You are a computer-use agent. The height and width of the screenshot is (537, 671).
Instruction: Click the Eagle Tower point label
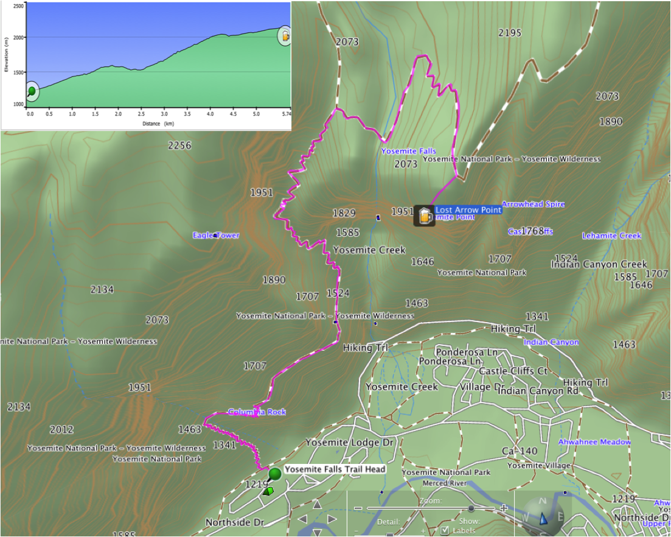216,235
